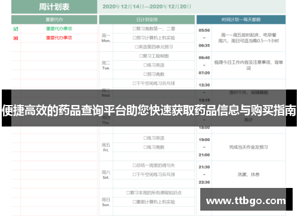Select the date range 2020年12月14日—2020年12月20日

pos(147,7)
